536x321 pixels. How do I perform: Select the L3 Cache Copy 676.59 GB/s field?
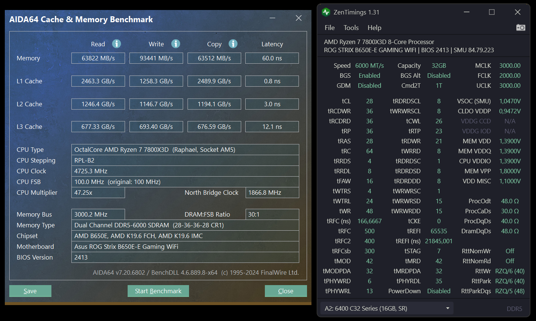(x=214, y=127)
